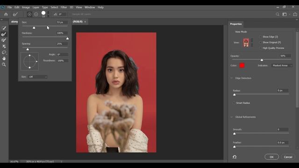Select the Object Selection tool

(4, 46)
